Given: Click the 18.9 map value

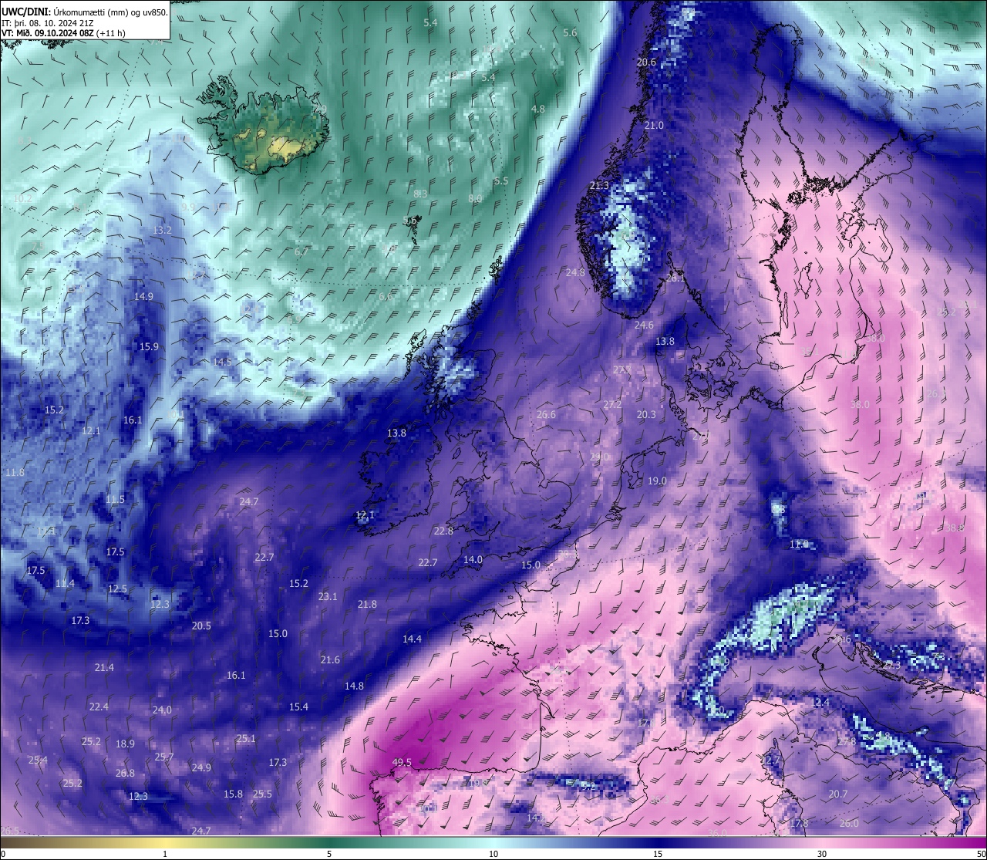Looking at the screenshot, I should point(125,744).
